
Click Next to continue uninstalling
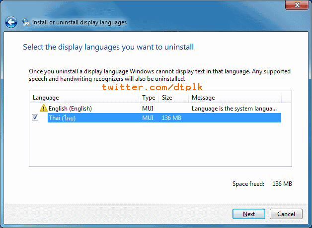point(249,214)
